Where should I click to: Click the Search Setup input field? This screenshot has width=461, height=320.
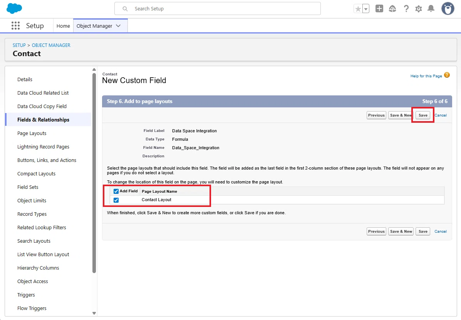coord(218,8)
